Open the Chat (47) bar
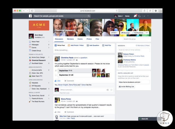 (x=145, y=119)
